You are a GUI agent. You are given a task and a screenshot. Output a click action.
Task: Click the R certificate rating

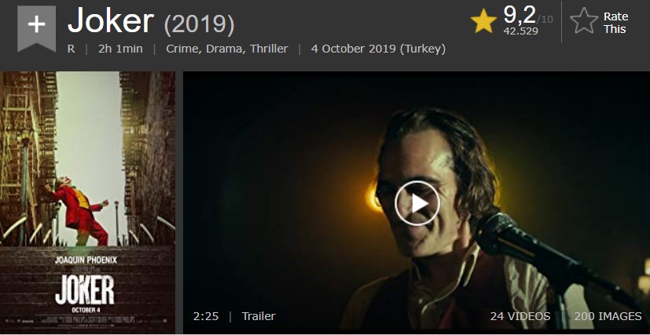[x=71, y=49]
